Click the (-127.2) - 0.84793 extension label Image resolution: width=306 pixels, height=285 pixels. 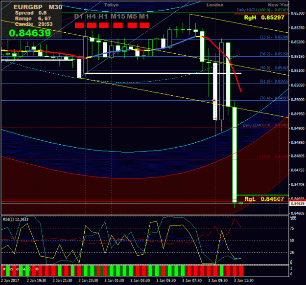[272, 157]
